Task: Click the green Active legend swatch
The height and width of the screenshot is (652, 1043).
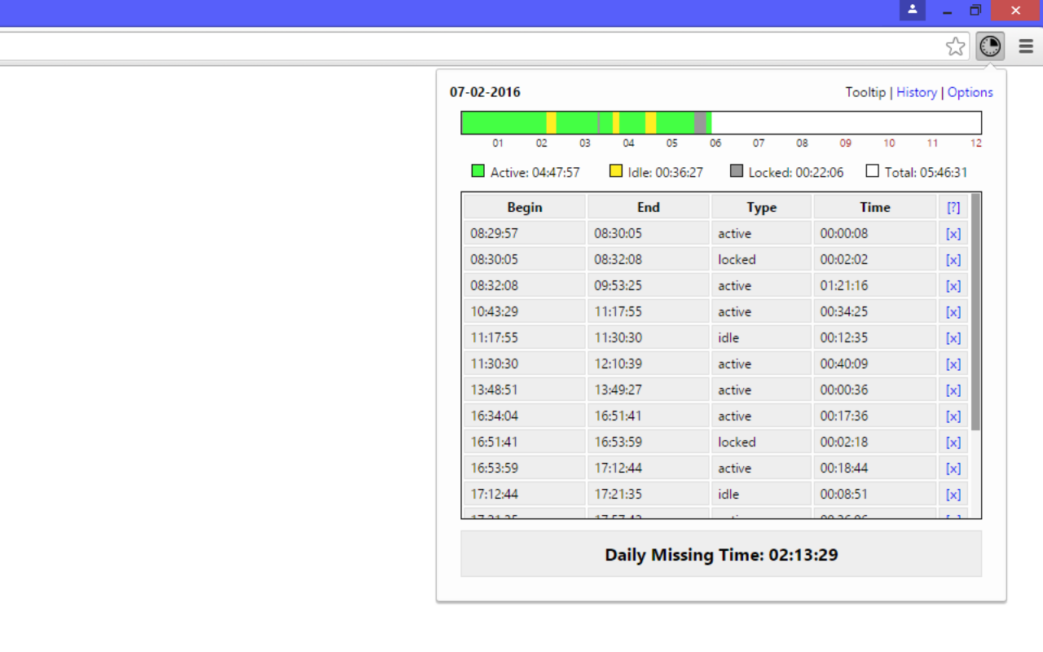Action: (478, 171)
